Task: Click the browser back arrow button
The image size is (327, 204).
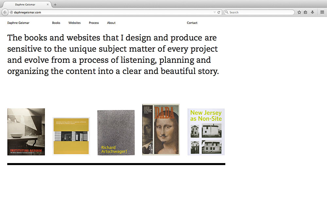Action: (x=5, y=12)
